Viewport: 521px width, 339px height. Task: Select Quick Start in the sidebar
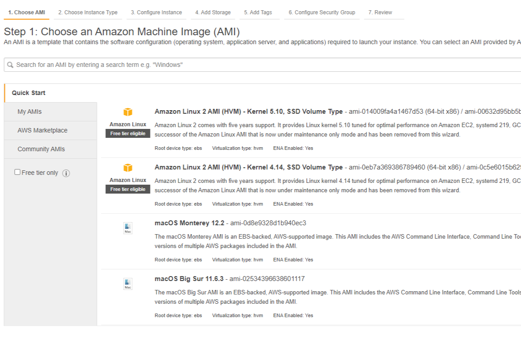pos(50,93)
